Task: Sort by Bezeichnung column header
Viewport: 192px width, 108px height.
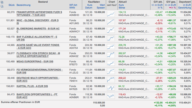Action: tap(23, 5)
